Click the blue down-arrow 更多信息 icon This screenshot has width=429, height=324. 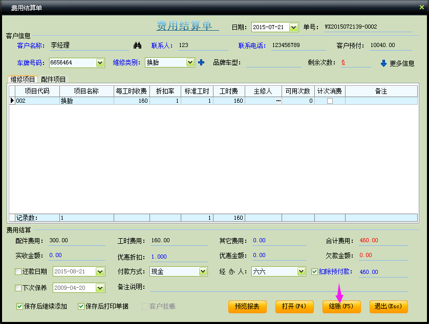383,63
